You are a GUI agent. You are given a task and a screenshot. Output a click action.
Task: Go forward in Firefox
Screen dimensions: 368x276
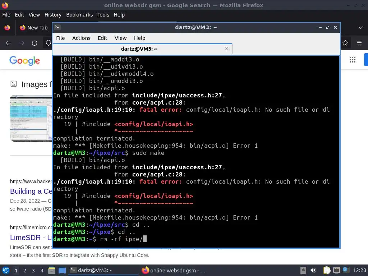[x=22, y=43]
